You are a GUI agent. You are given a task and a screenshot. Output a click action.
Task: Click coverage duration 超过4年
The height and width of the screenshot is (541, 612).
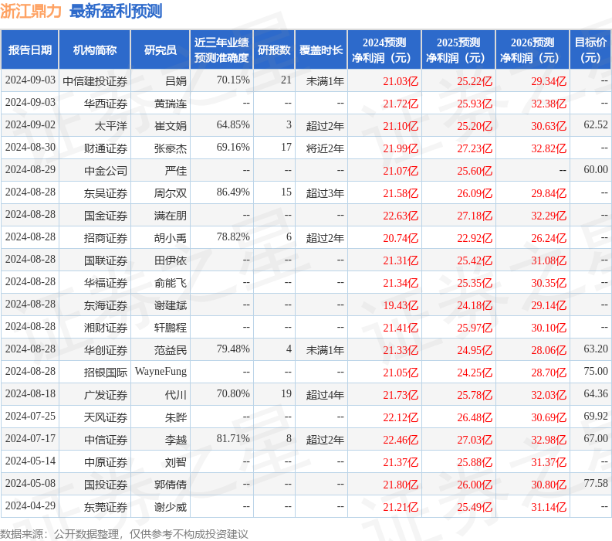click(x=325, y=395)
